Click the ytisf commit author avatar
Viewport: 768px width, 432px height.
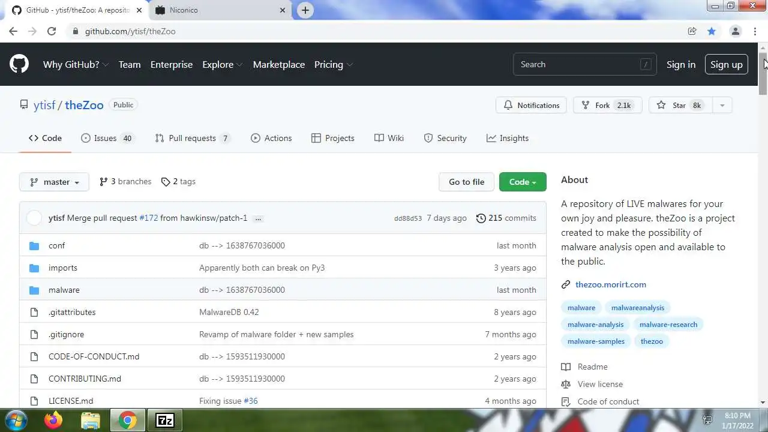(x=34, y=218)
